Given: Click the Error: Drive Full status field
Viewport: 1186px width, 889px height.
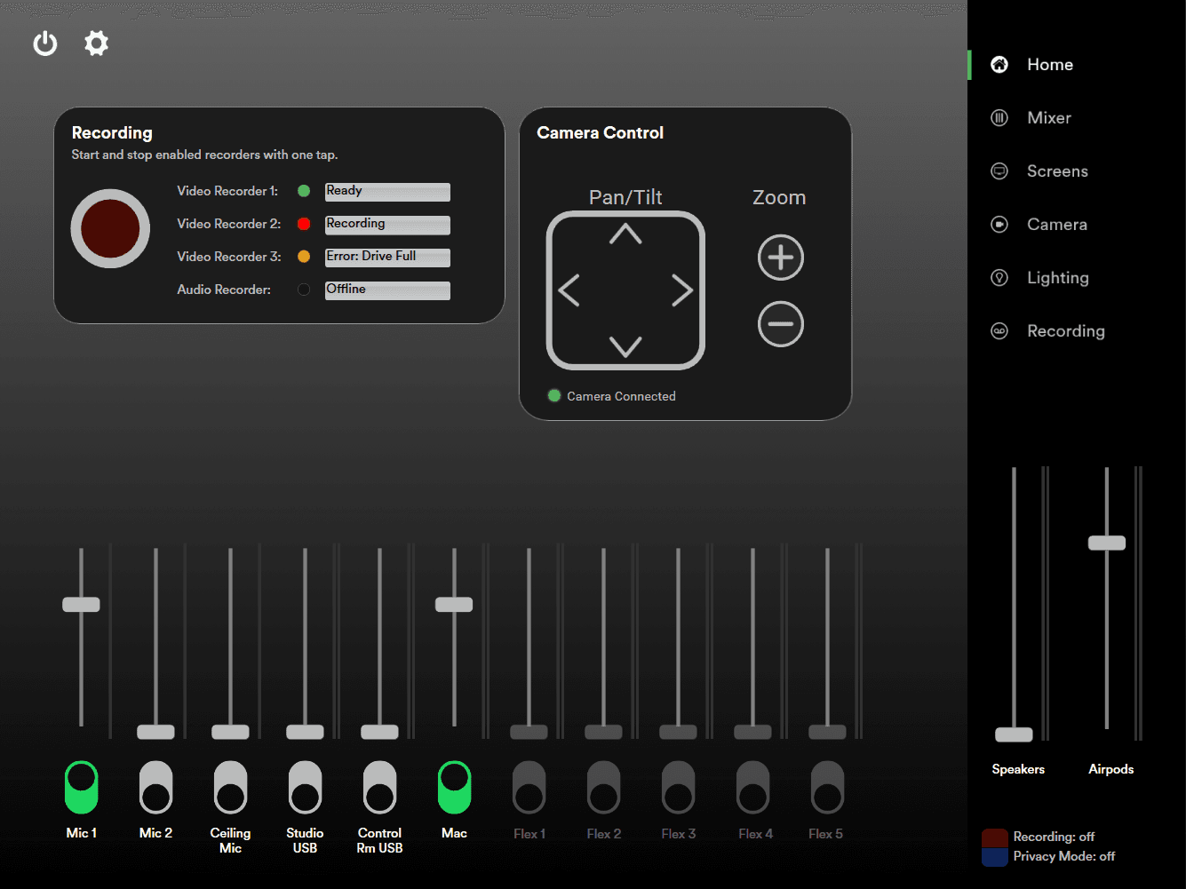Looking at the screenshot, I should click(387, 258).
